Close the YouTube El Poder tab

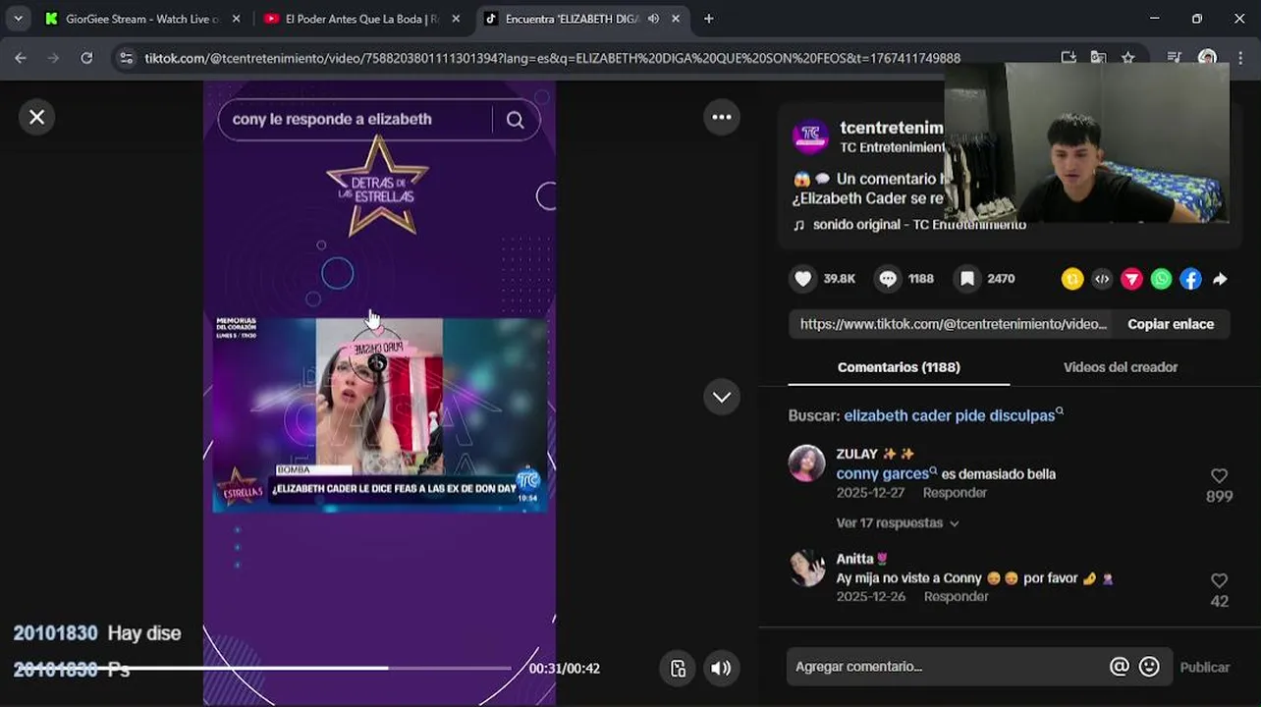[x=456, y=19]
